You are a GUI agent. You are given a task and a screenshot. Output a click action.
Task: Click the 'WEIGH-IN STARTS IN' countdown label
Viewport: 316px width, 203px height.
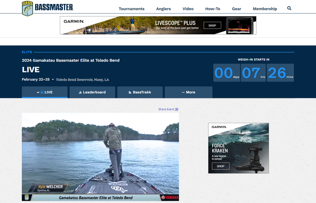(x=254, y=60)
